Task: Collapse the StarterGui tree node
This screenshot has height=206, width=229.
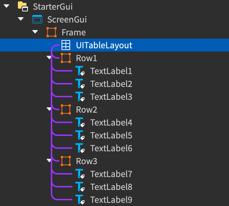Action: [x=6, y=6]
